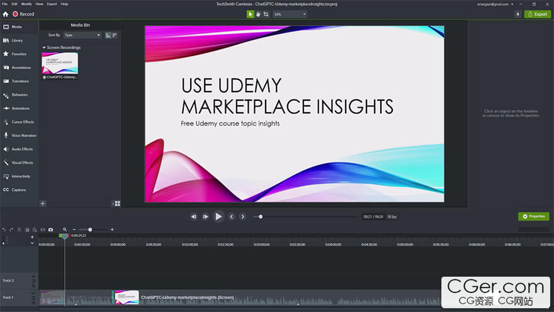Toggle the Properties panel button
This screenshot has width=554, height=312.
point(533,216)
